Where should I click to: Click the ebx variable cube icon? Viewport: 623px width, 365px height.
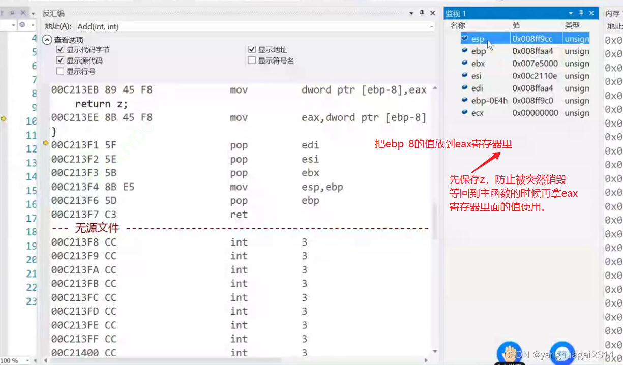465,63
